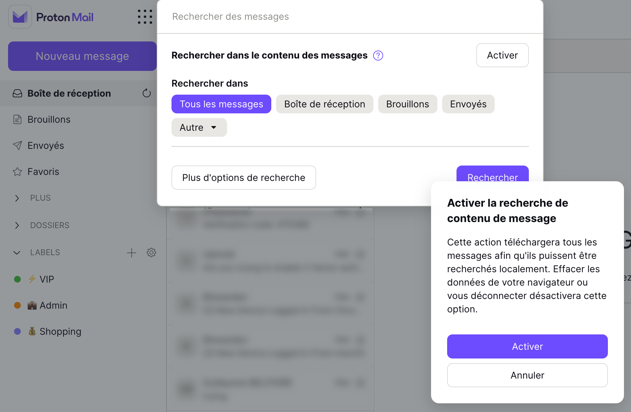Click the Rechercher button
The height and width of the screenshot is (412, 631).
coord(492,174)
